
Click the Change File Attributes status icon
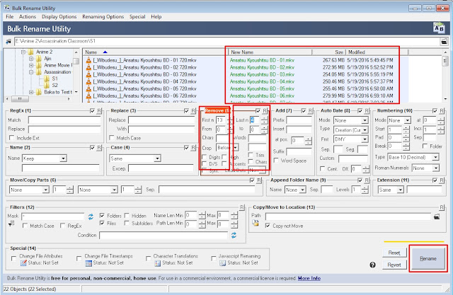click(23, 263)
